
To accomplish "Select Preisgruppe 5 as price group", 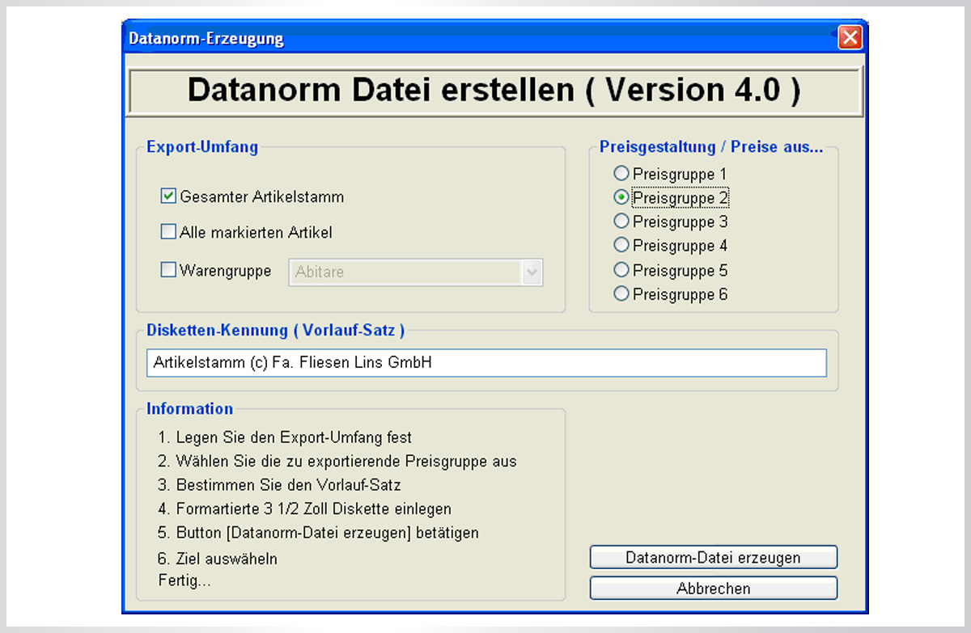I will [621, 269].
